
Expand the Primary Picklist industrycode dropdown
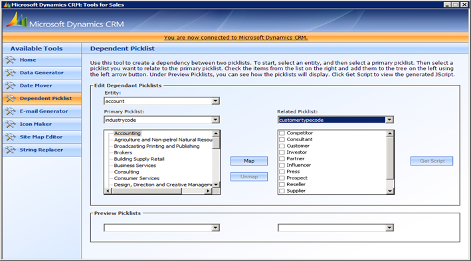pyautogui.click(x=161, y=120)
